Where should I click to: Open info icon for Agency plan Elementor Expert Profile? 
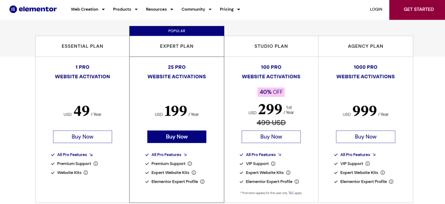pyautogui.click(x=391, y=181)
